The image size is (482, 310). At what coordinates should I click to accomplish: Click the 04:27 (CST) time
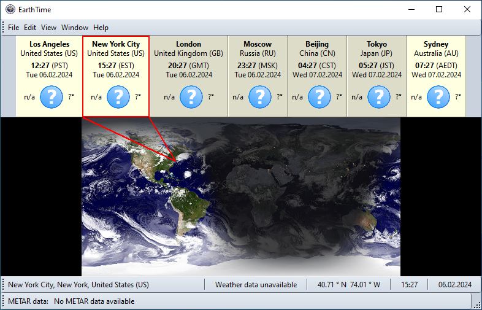pyautogui.click(x=317, y=66)
